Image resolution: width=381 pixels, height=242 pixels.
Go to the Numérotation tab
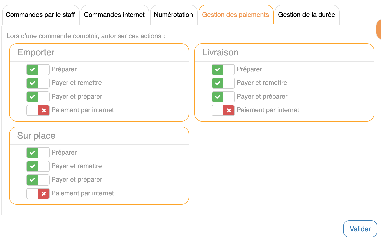pos(173,15)
